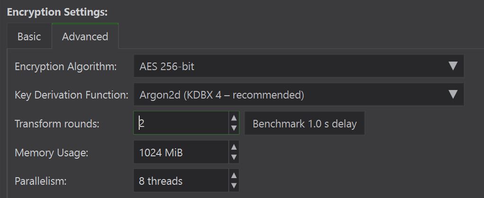484x198 pixels.
Task: Click the Memory Usage 1024 MiB field
Action: tap(181, 153)
